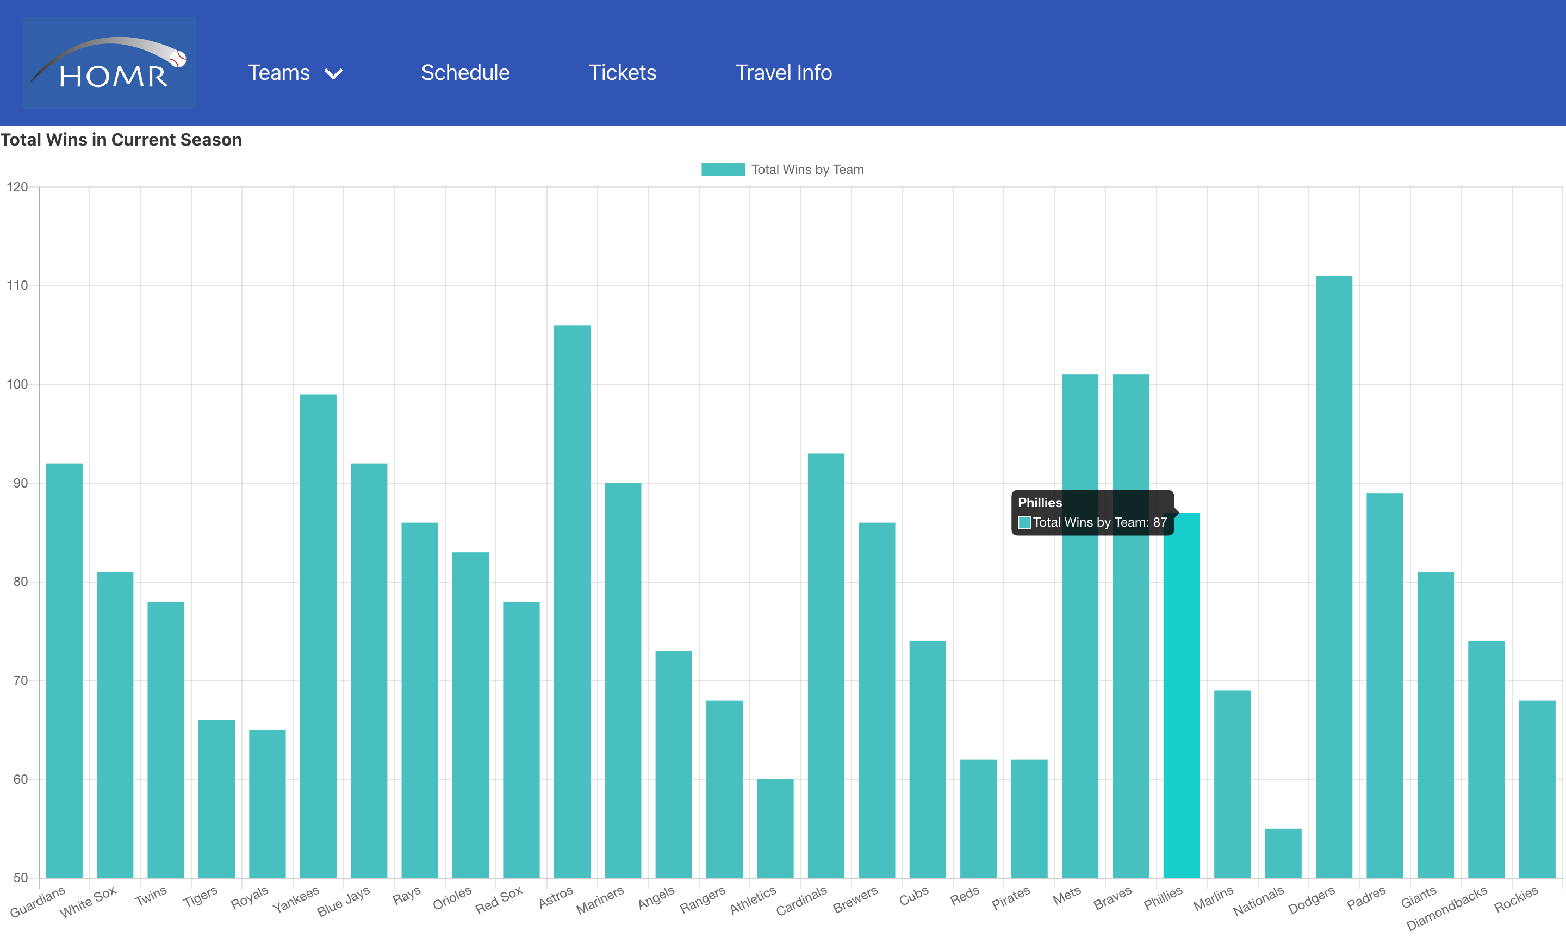Click the Yankees bar
Screen dimensions: 1566x937
(319, 636)
